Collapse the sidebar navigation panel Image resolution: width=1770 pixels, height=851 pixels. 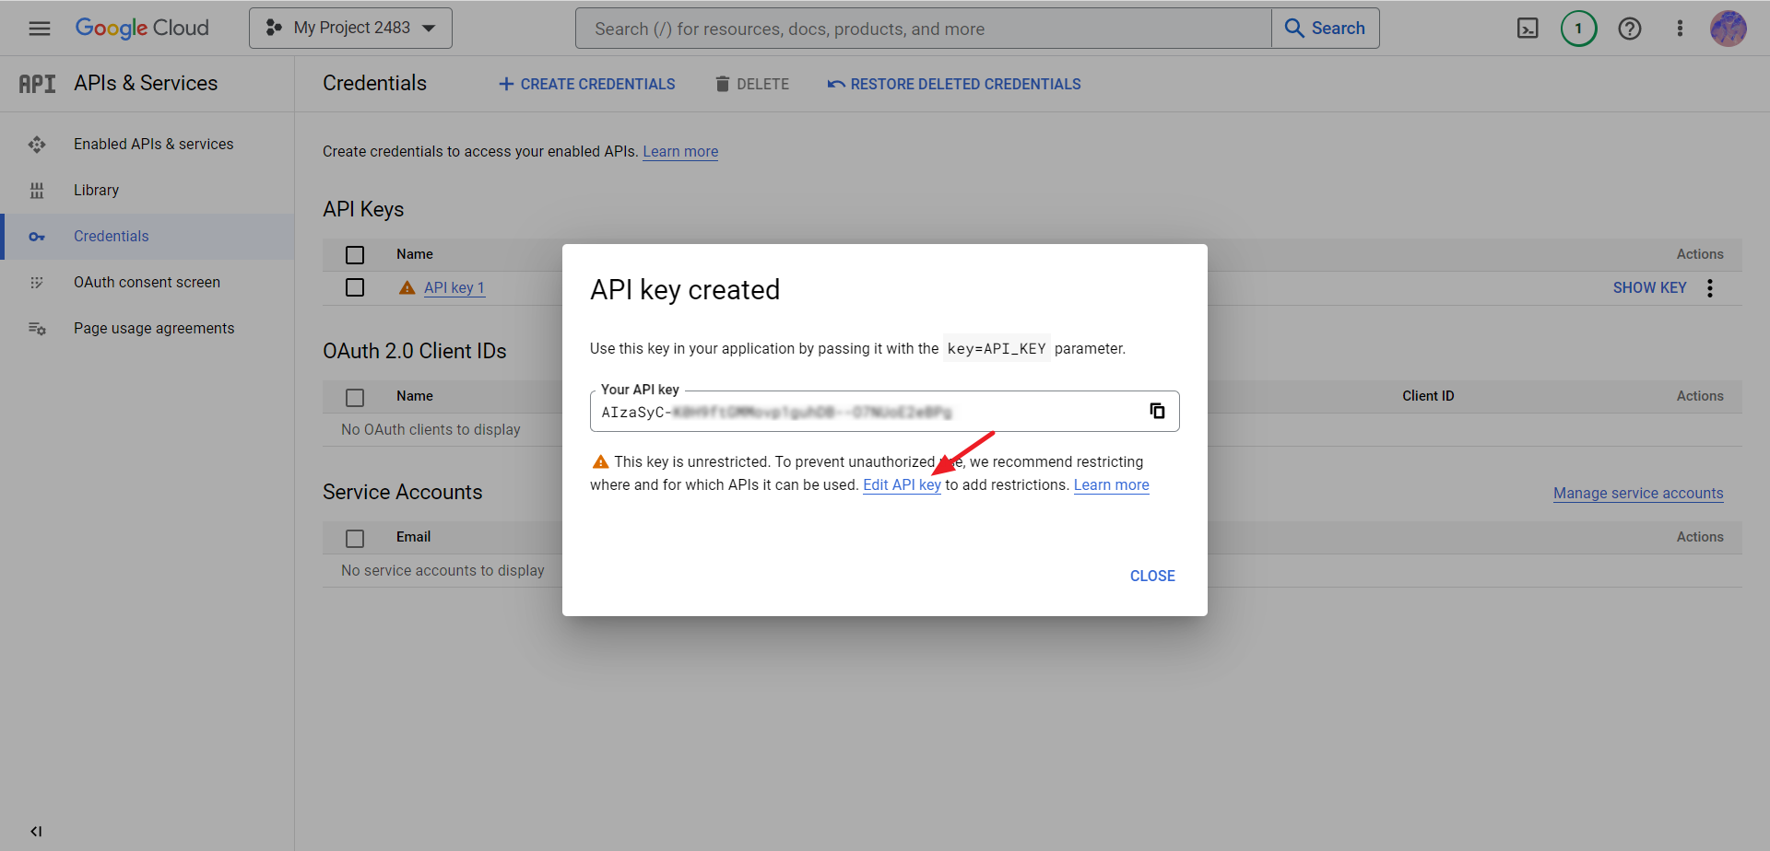(x=36, y=832)
